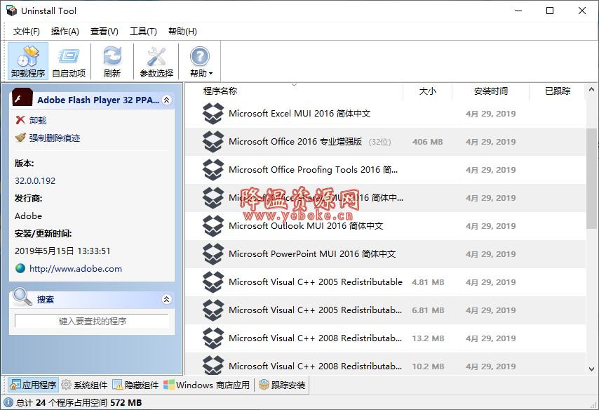
Task: Click the icon of Microsoft Outlook MUI 2016
Action: [213, 226]
